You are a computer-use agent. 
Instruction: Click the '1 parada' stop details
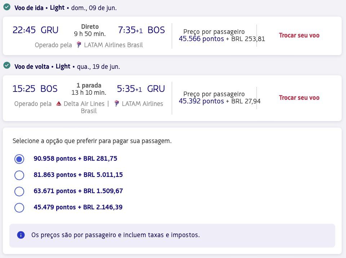[89, 85]
